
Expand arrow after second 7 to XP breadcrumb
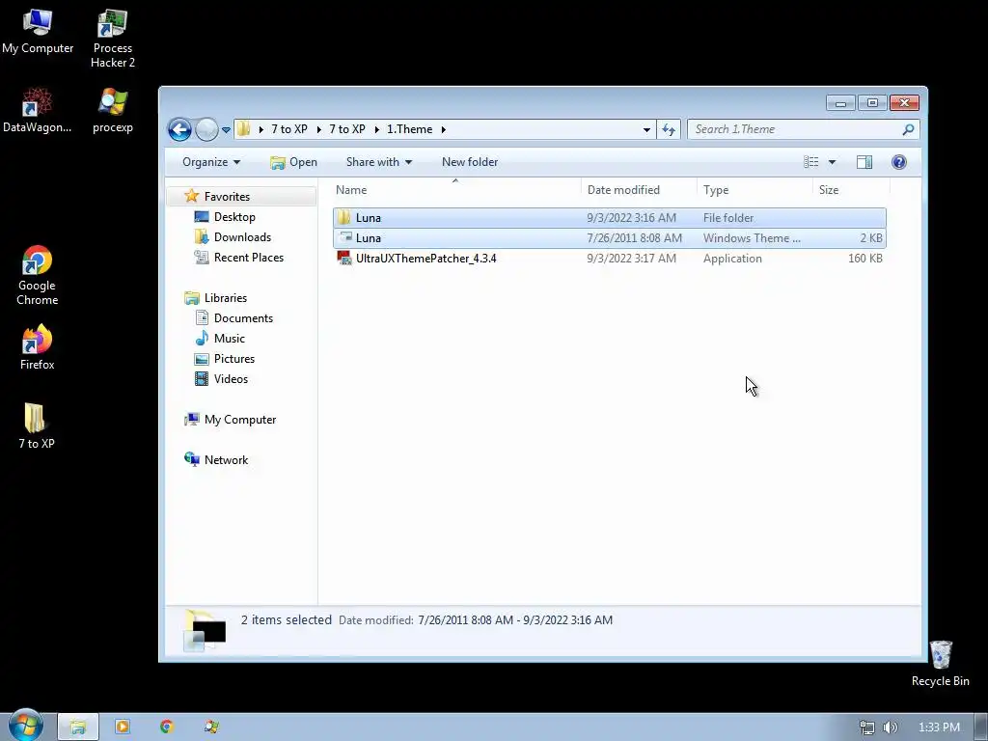click(x=377, y=129)
